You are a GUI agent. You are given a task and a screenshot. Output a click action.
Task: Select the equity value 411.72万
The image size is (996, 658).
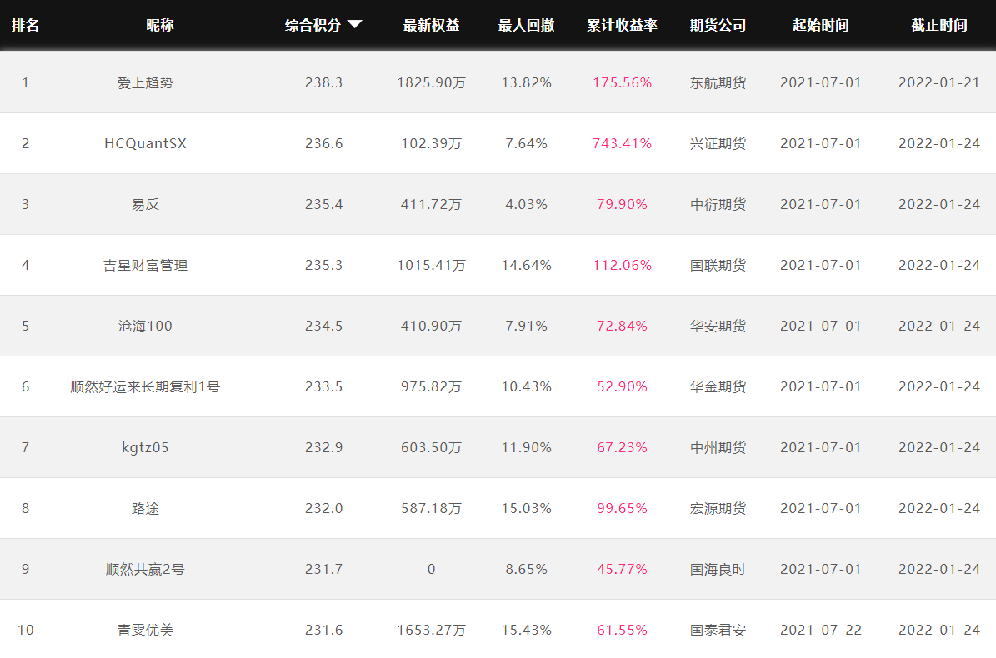point(431,204)
